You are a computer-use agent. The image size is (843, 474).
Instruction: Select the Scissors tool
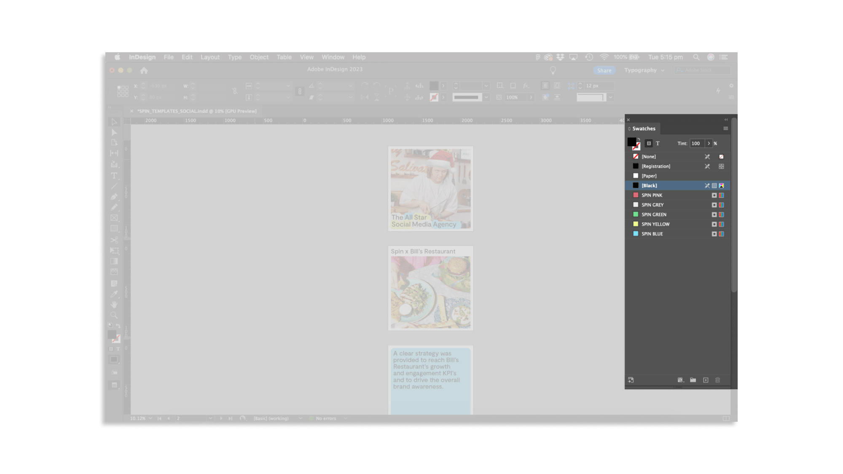(x=114, y=240)
